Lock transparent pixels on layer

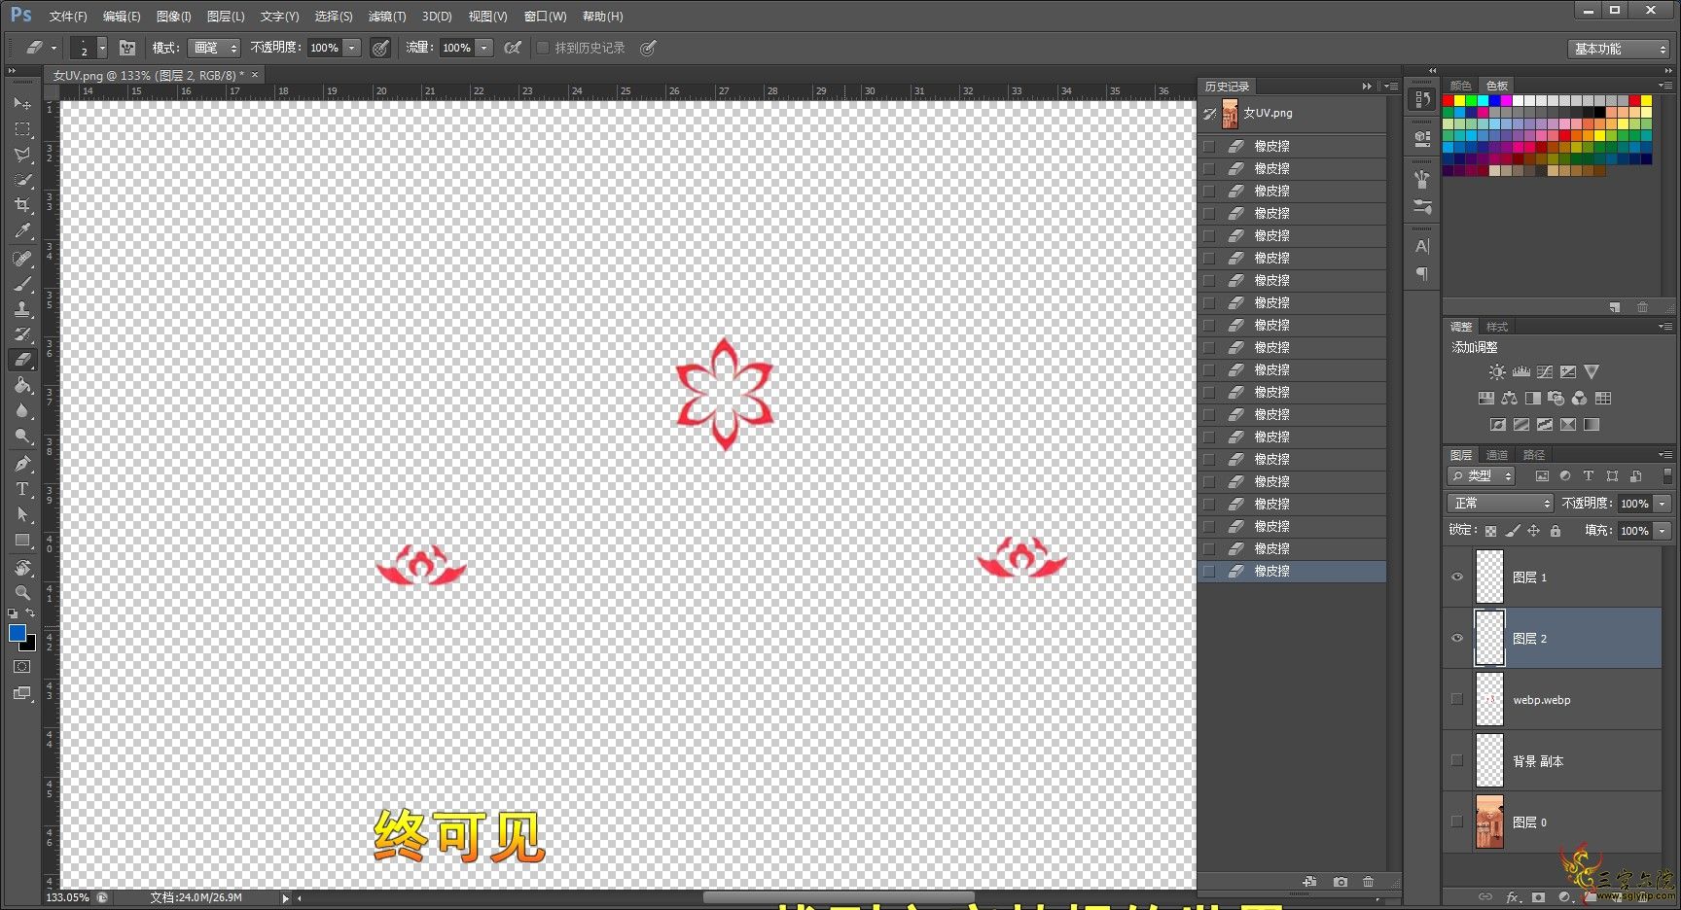click(x=1490, y=531)
